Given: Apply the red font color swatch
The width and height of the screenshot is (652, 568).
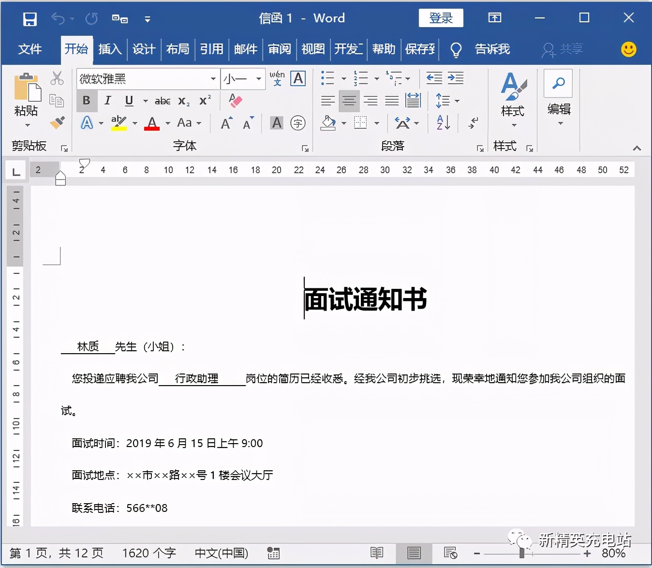Looking at the screenshot, I should coord(152,123).
